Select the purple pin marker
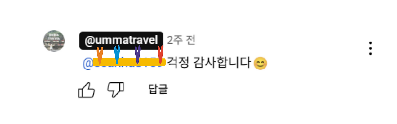Viewport: 397px width, 124px height. click(x=137, y=55)
